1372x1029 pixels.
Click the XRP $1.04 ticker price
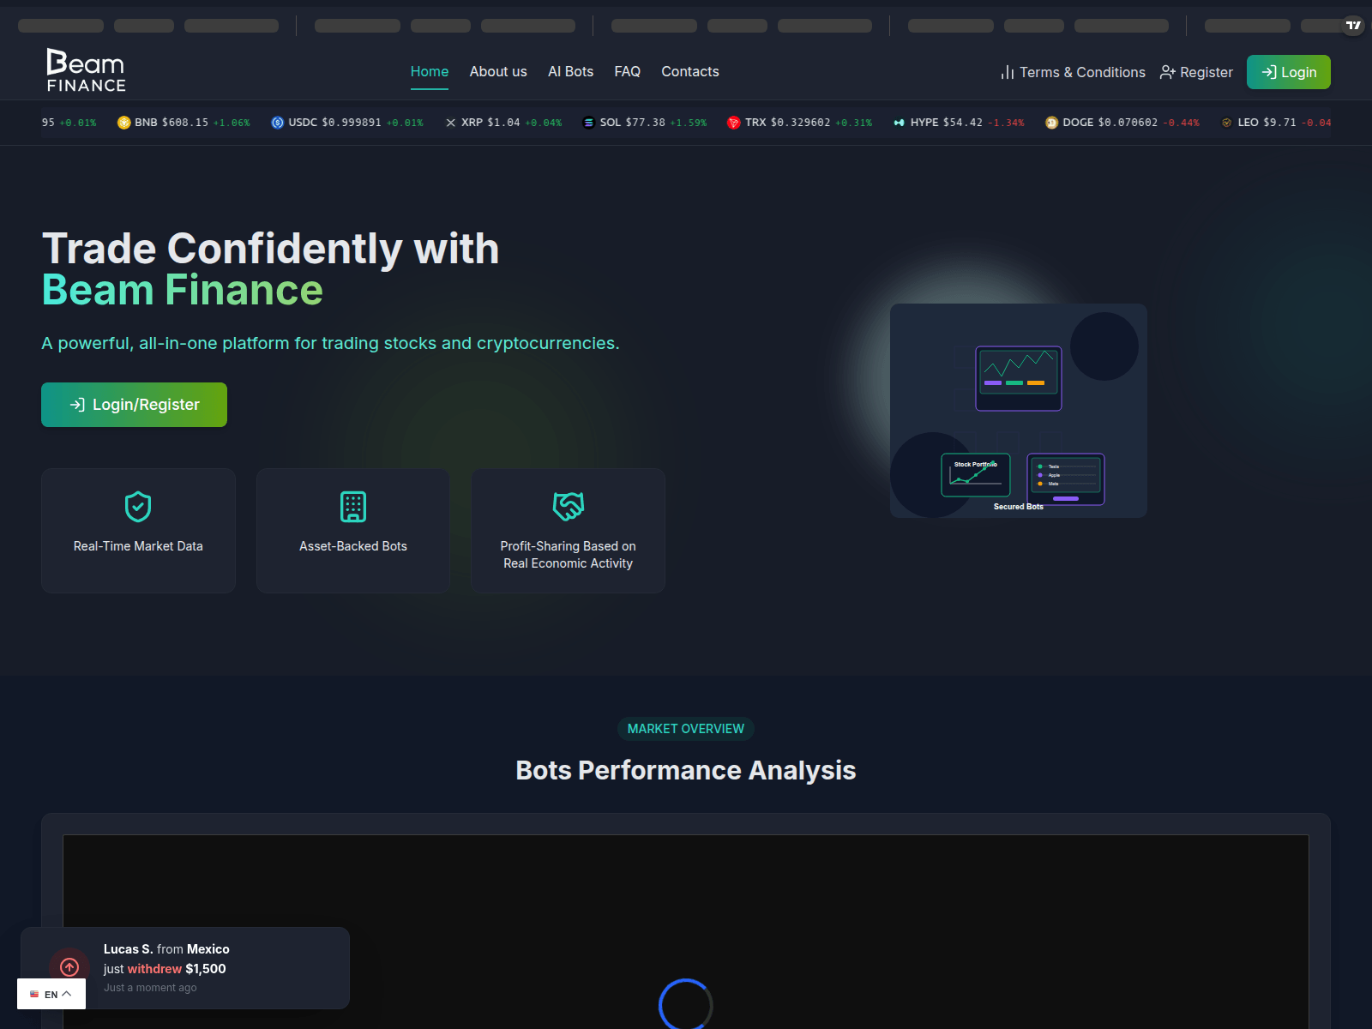tap(503, 123)
